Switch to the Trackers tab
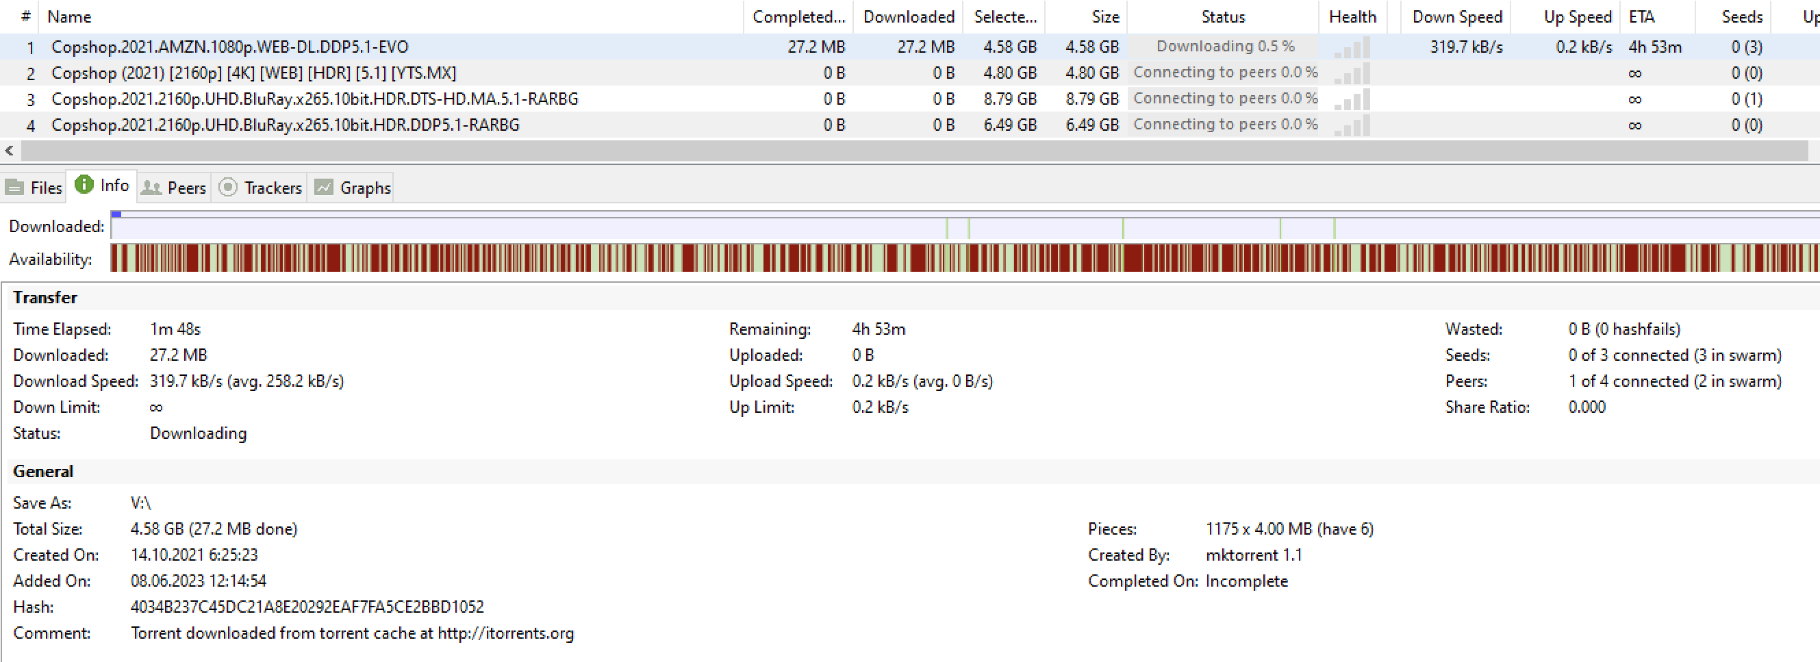 click(x=260, y=188)
